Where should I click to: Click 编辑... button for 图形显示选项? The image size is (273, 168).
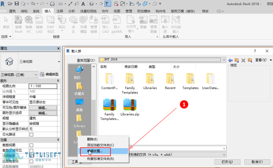[x=43, y=113]
